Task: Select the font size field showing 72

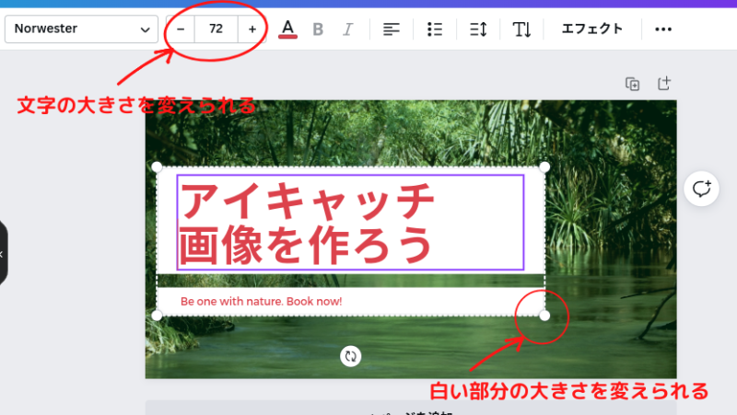Action: pyautogui.click(x=216, y=29)
